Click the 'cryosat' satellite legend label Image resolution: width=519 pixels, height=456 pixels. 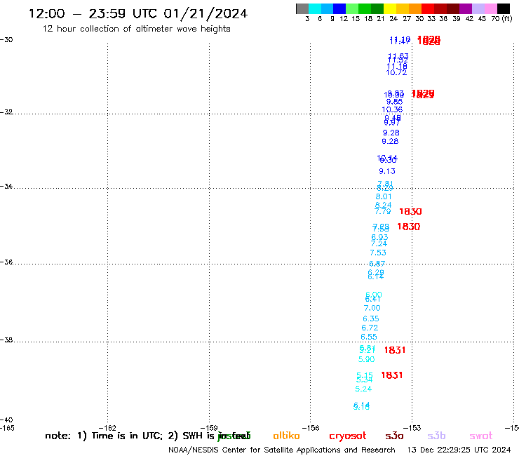(348, 436)
